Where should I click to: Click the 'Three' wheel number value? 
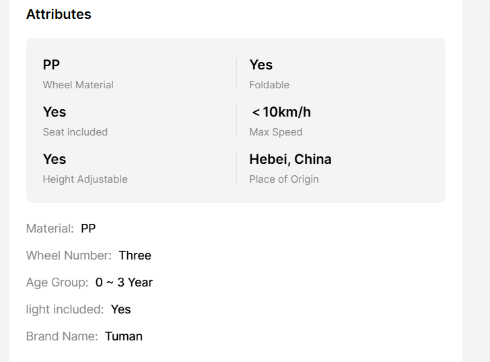point(135,255)
